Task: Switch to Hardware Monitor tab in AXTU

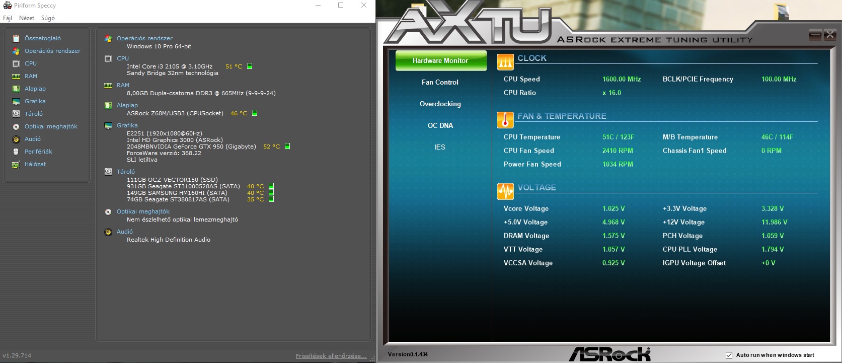Action: point(441,60)
